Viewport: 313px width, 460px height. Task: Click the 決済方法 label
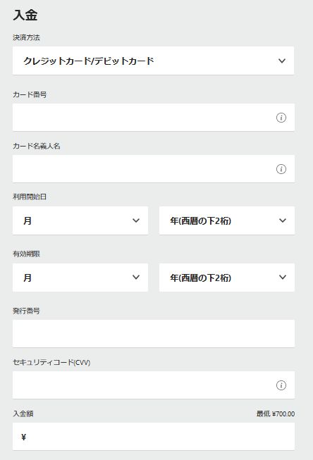26,37
